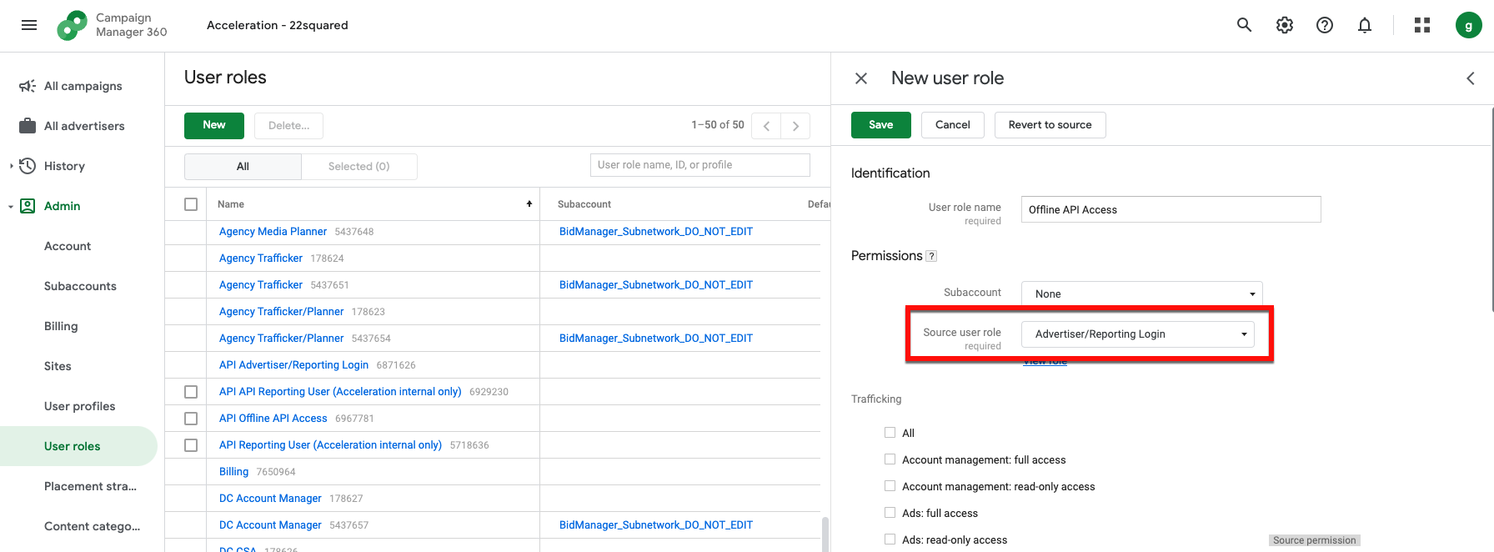The width and height of the screenshot is (1494, 552).
Task: Close the New user role panel
Action: [x=861, y=78]
